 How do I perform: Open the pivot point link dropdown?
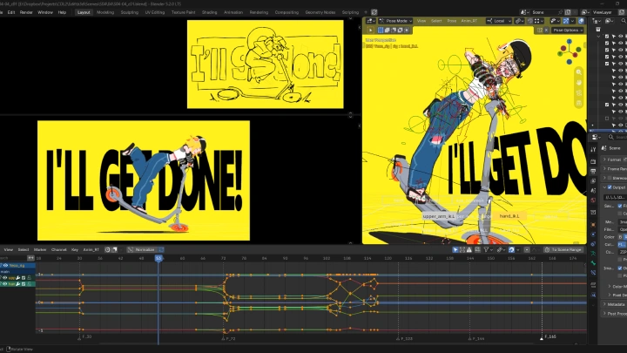(519, 21)
